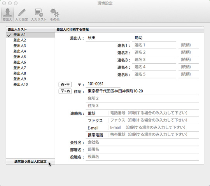The image size is (210, 186).
Task: Click postal code field showing 101-0051
Action: pyautogui.click(x=103, y=84)
